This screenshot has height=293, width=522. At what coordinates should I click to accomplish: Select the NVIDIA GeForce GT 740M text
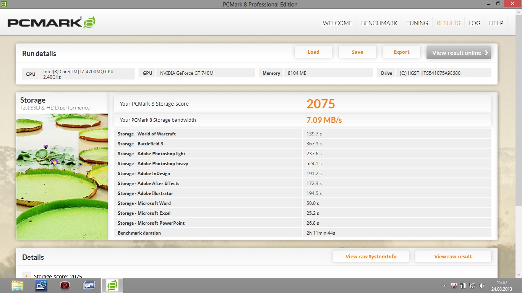coord(187,73)
